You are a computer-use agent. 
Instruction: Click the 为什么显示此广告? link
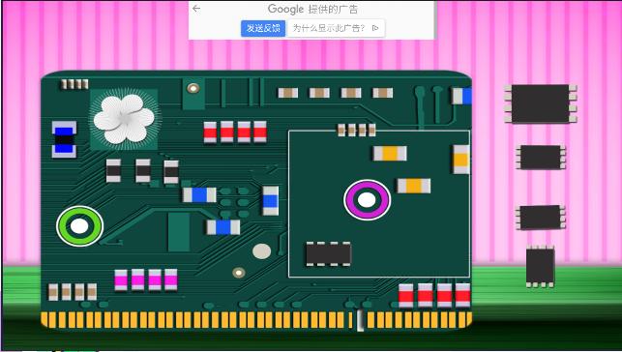[329, 28]
